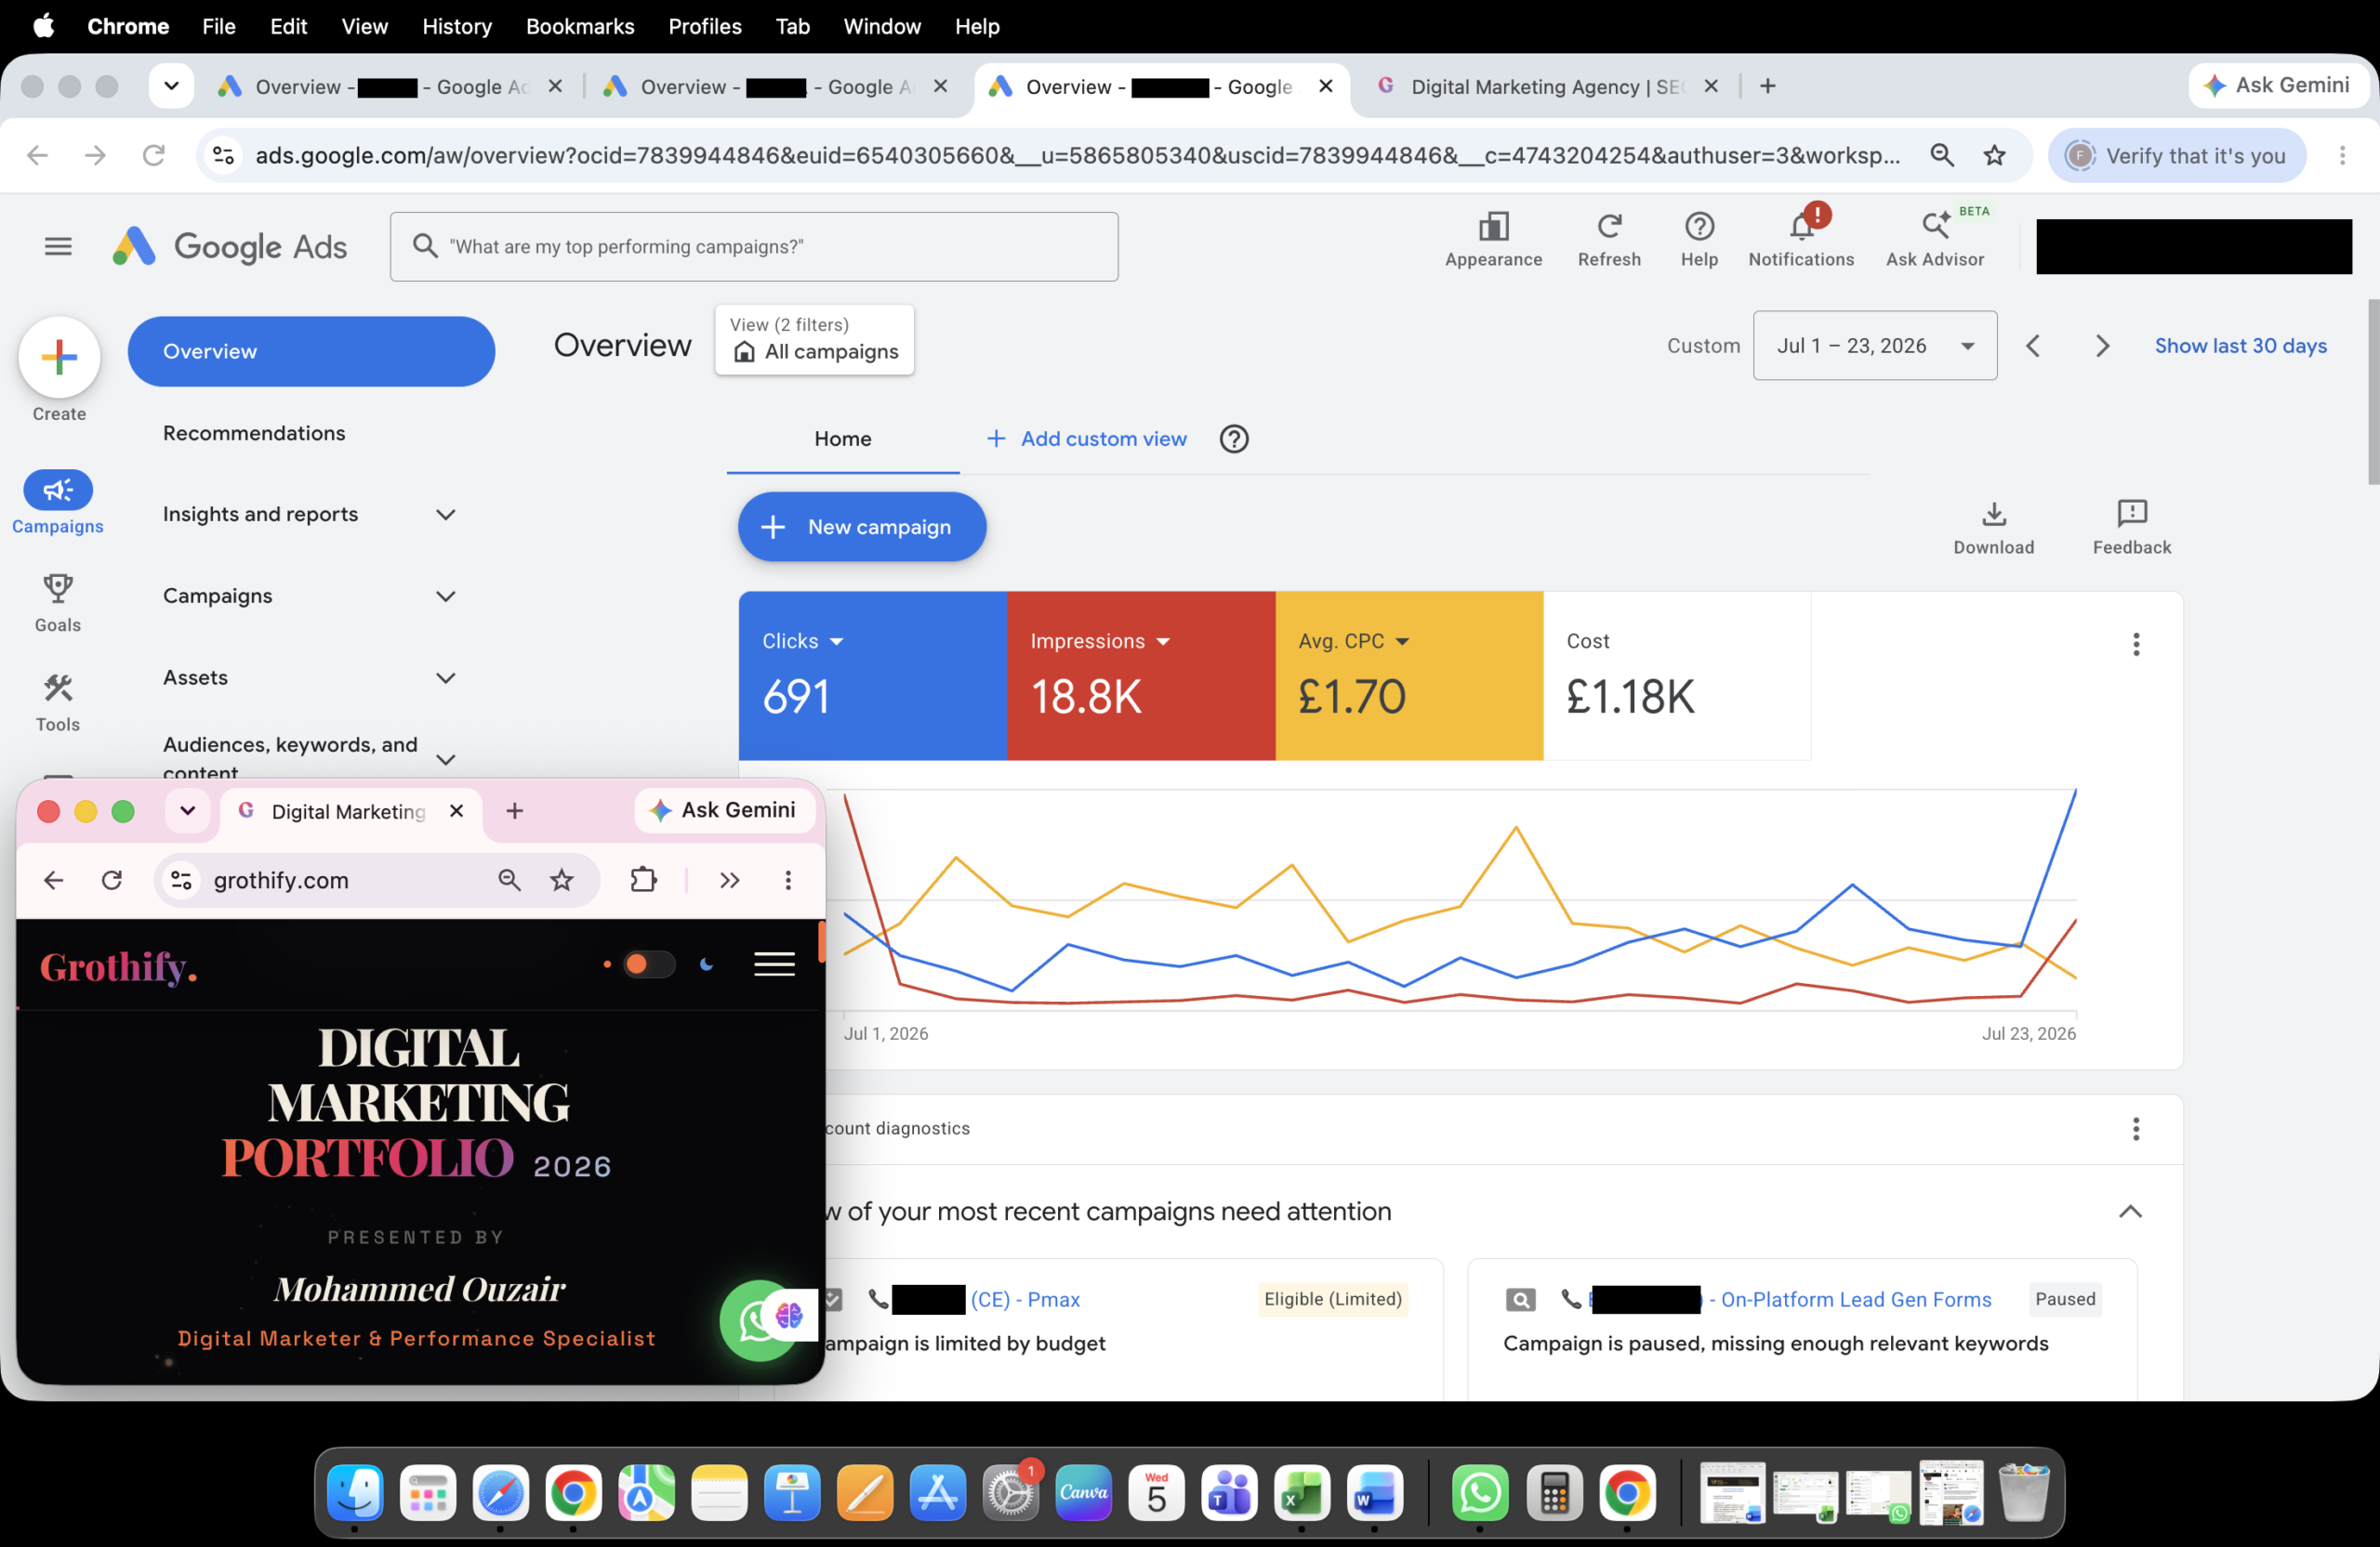Screen dimensions: 2380x1547
Task: Open the Bookmarks menu in menu bar
Action: 580,26
